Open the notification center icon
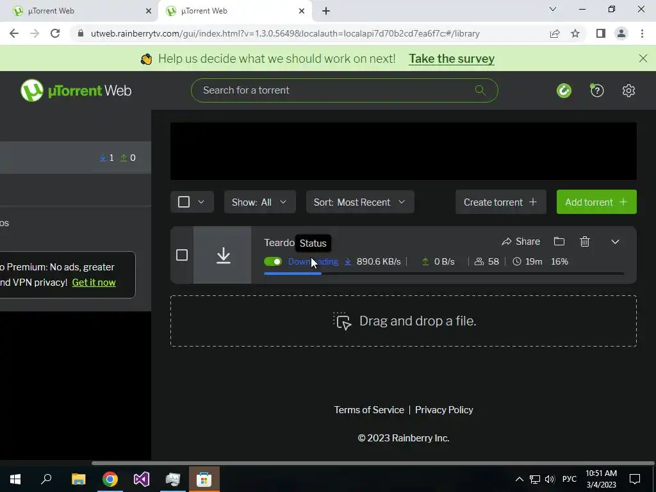Image resolution: width=656 pixels, height=492 pixels. pyautogui.click(x=635, y=479)
